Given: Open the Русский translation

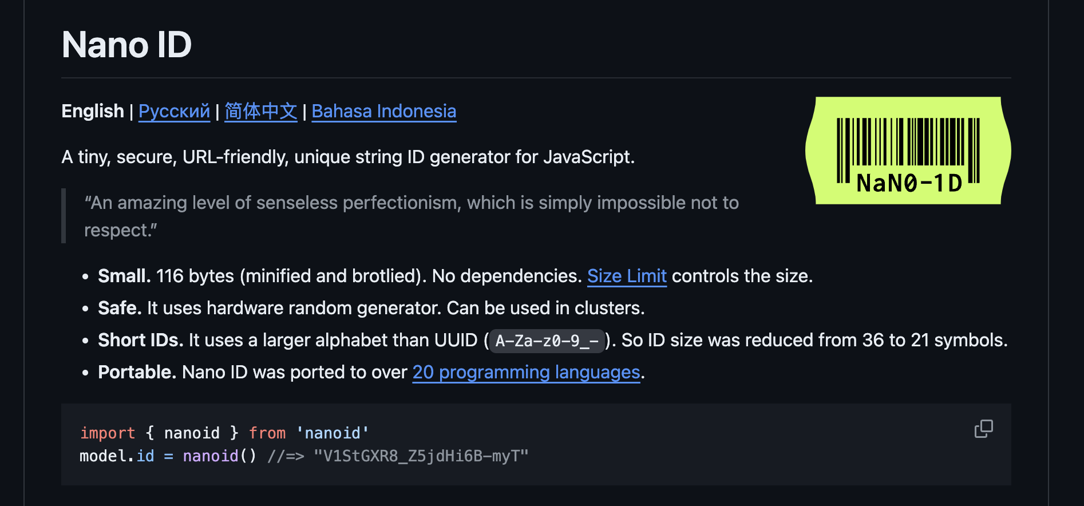Looking at the screenshot, I should coord(174,111).
